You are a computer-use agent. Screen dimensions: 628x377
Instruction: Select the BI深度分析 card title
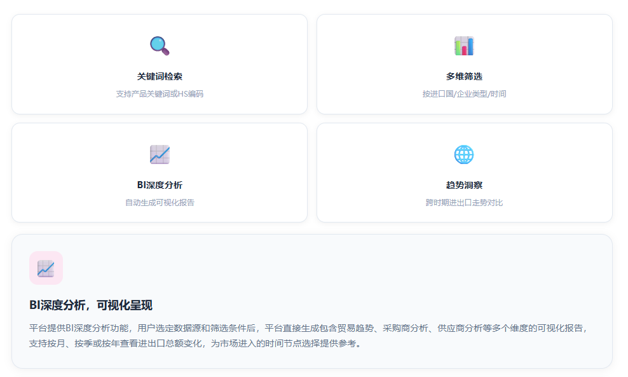tap(160, 185)
